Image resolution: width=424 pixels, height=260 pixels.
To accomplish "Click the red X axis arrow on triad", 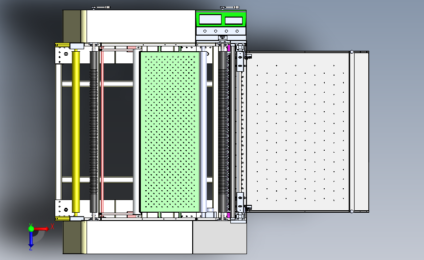I will click(42, 229).
